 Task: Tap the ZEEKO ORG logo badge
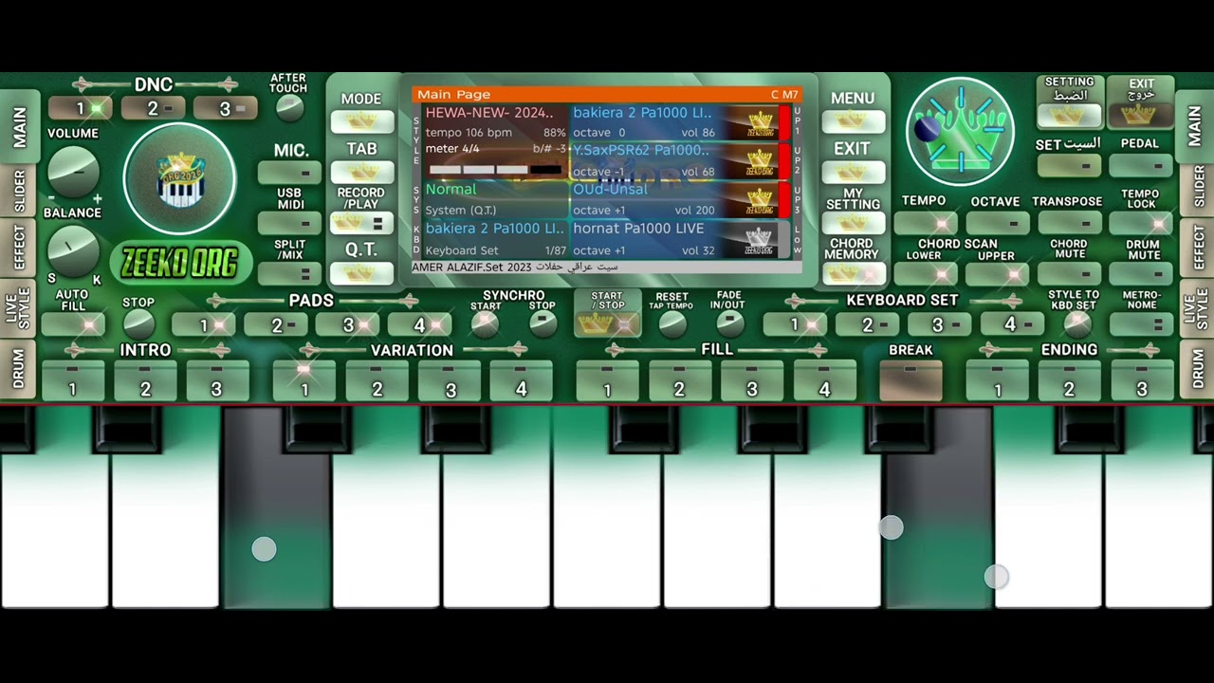pyautogui.click(x=181, y=264)
